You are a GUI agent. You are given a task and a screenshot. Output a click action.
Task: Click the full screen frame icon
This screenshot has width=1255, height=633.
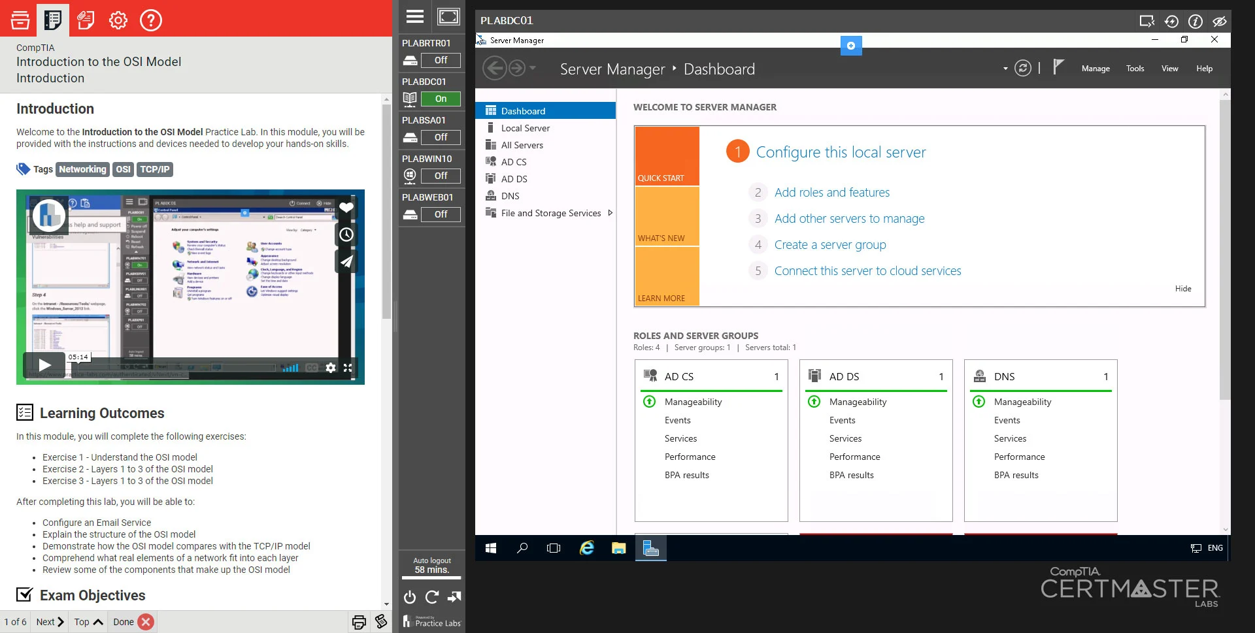pyautogui.click(x=448, y=16)
